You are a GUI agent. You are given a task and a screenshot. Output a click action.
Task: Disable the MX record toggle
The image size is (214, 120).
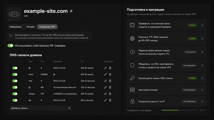coord(15,87)
